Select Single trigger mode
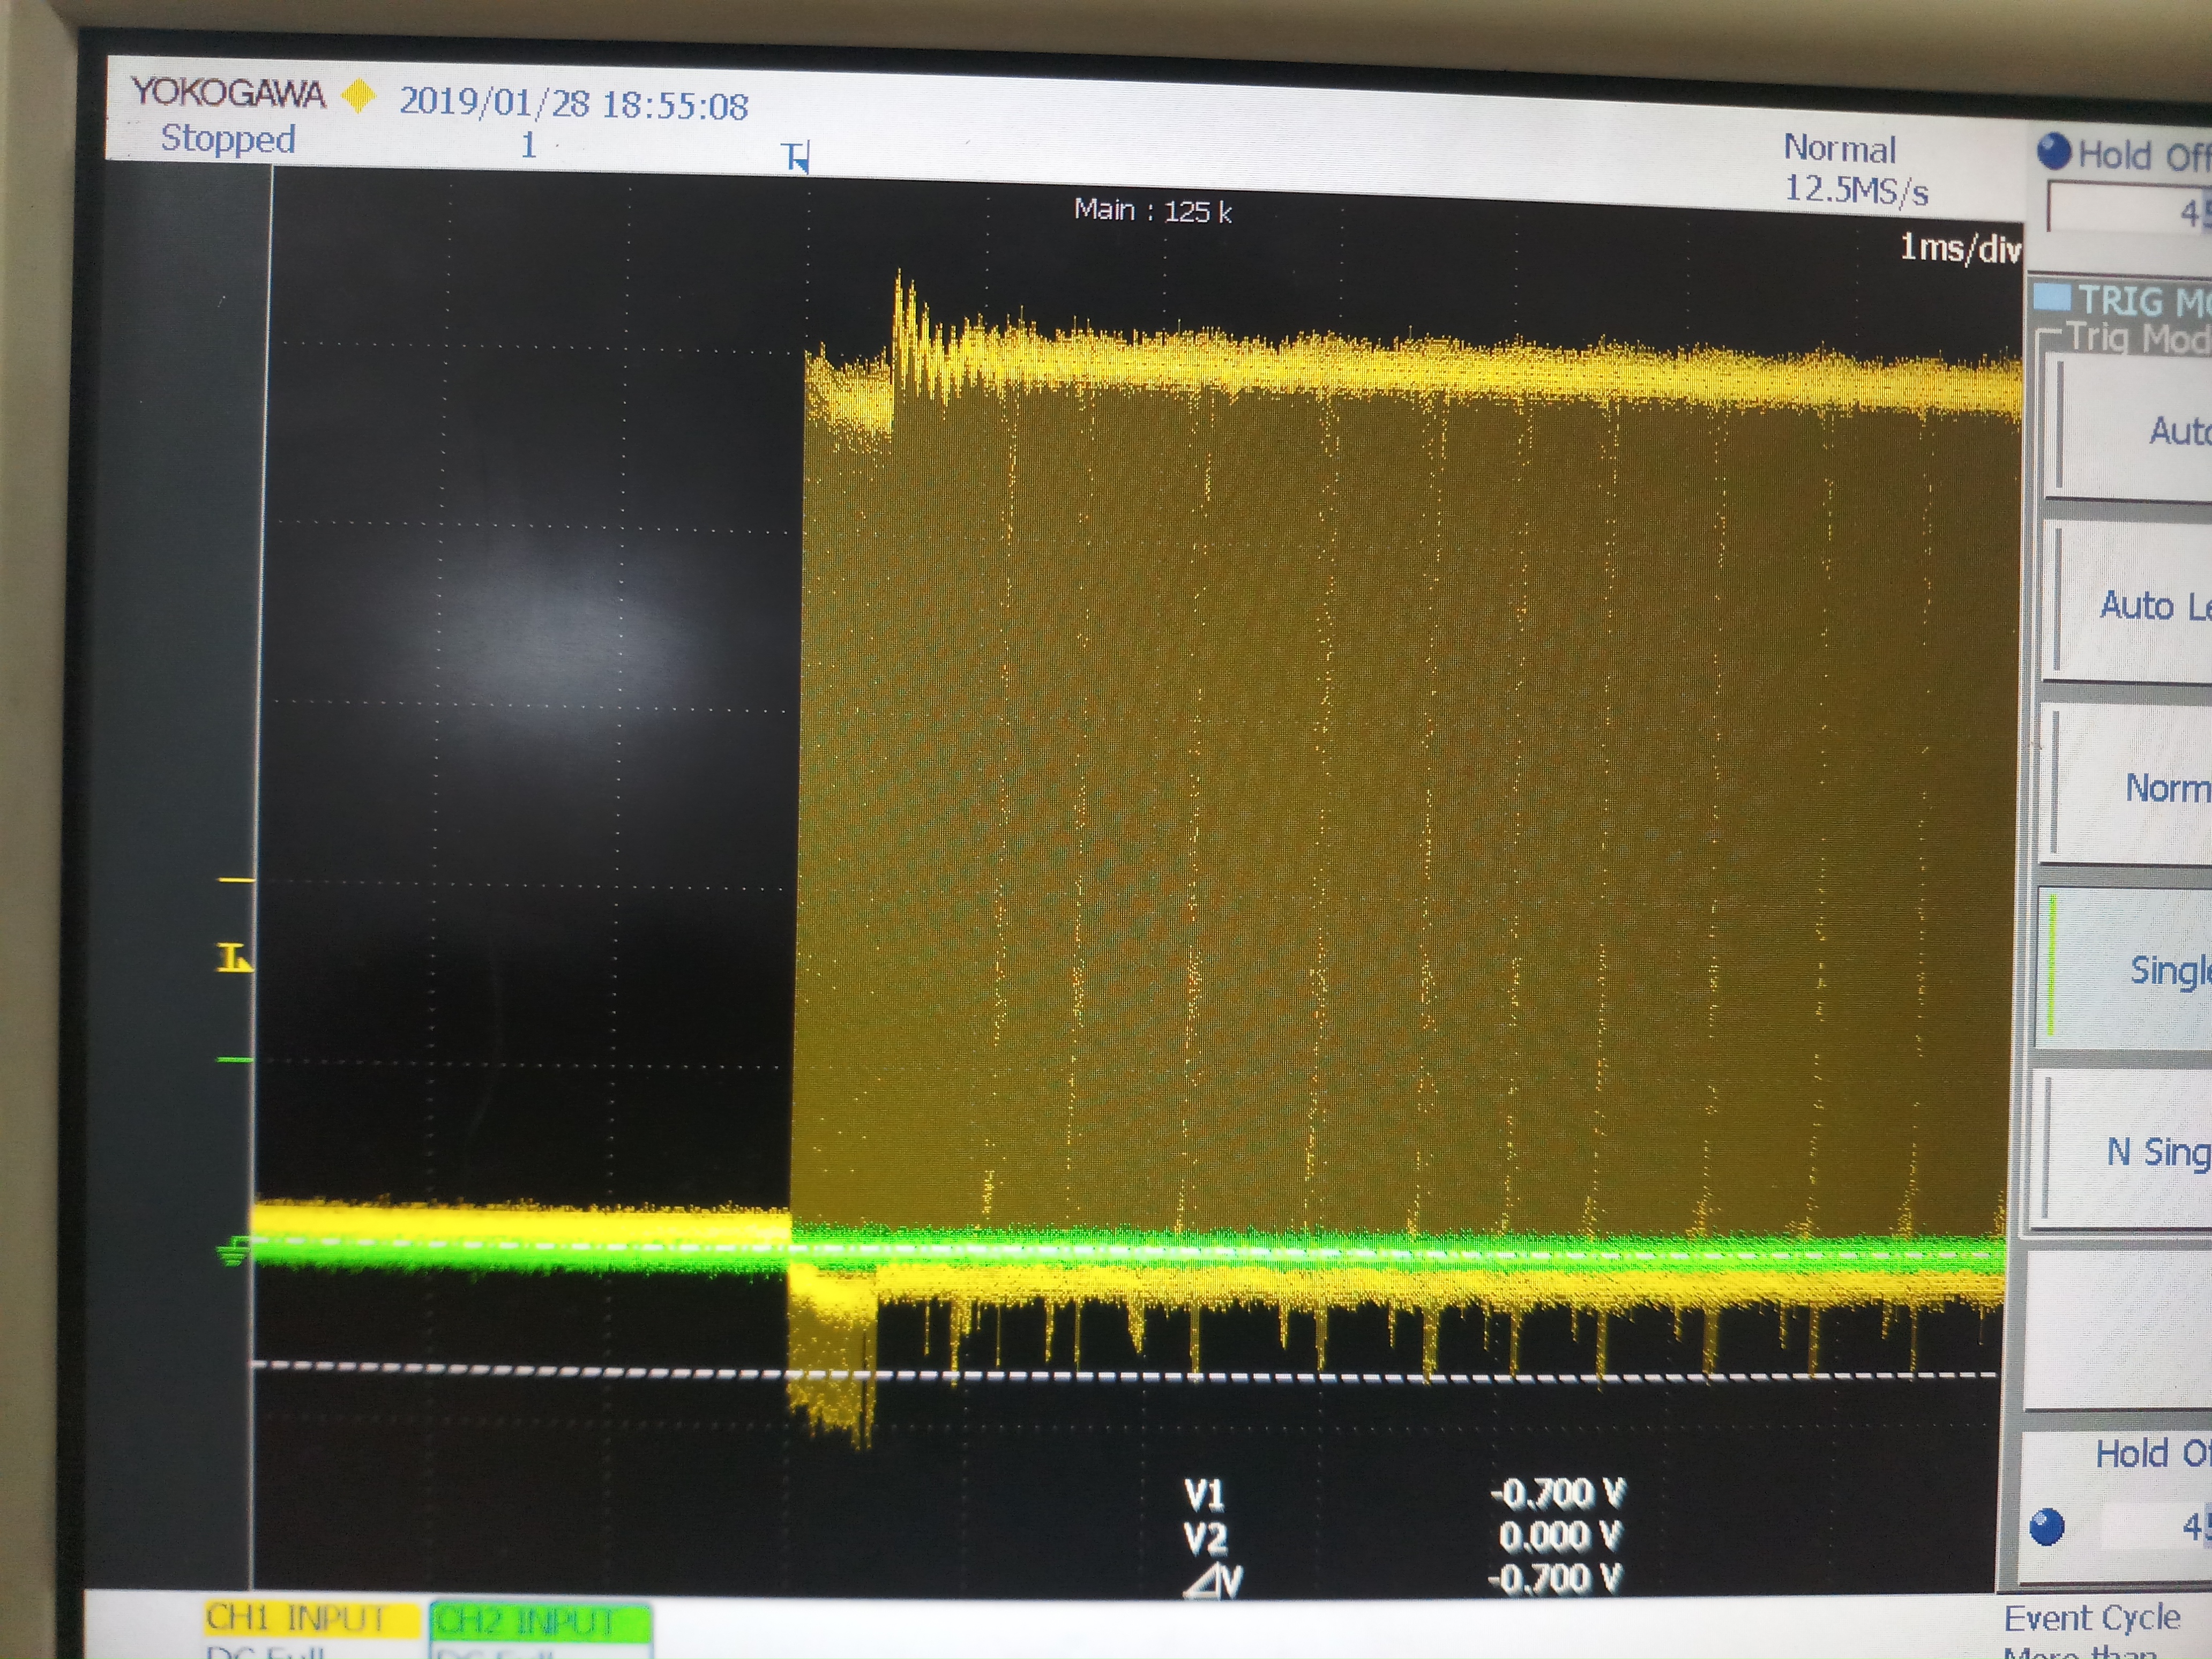This screenshot has height=1659, width=2212. tap(2124, 969)
